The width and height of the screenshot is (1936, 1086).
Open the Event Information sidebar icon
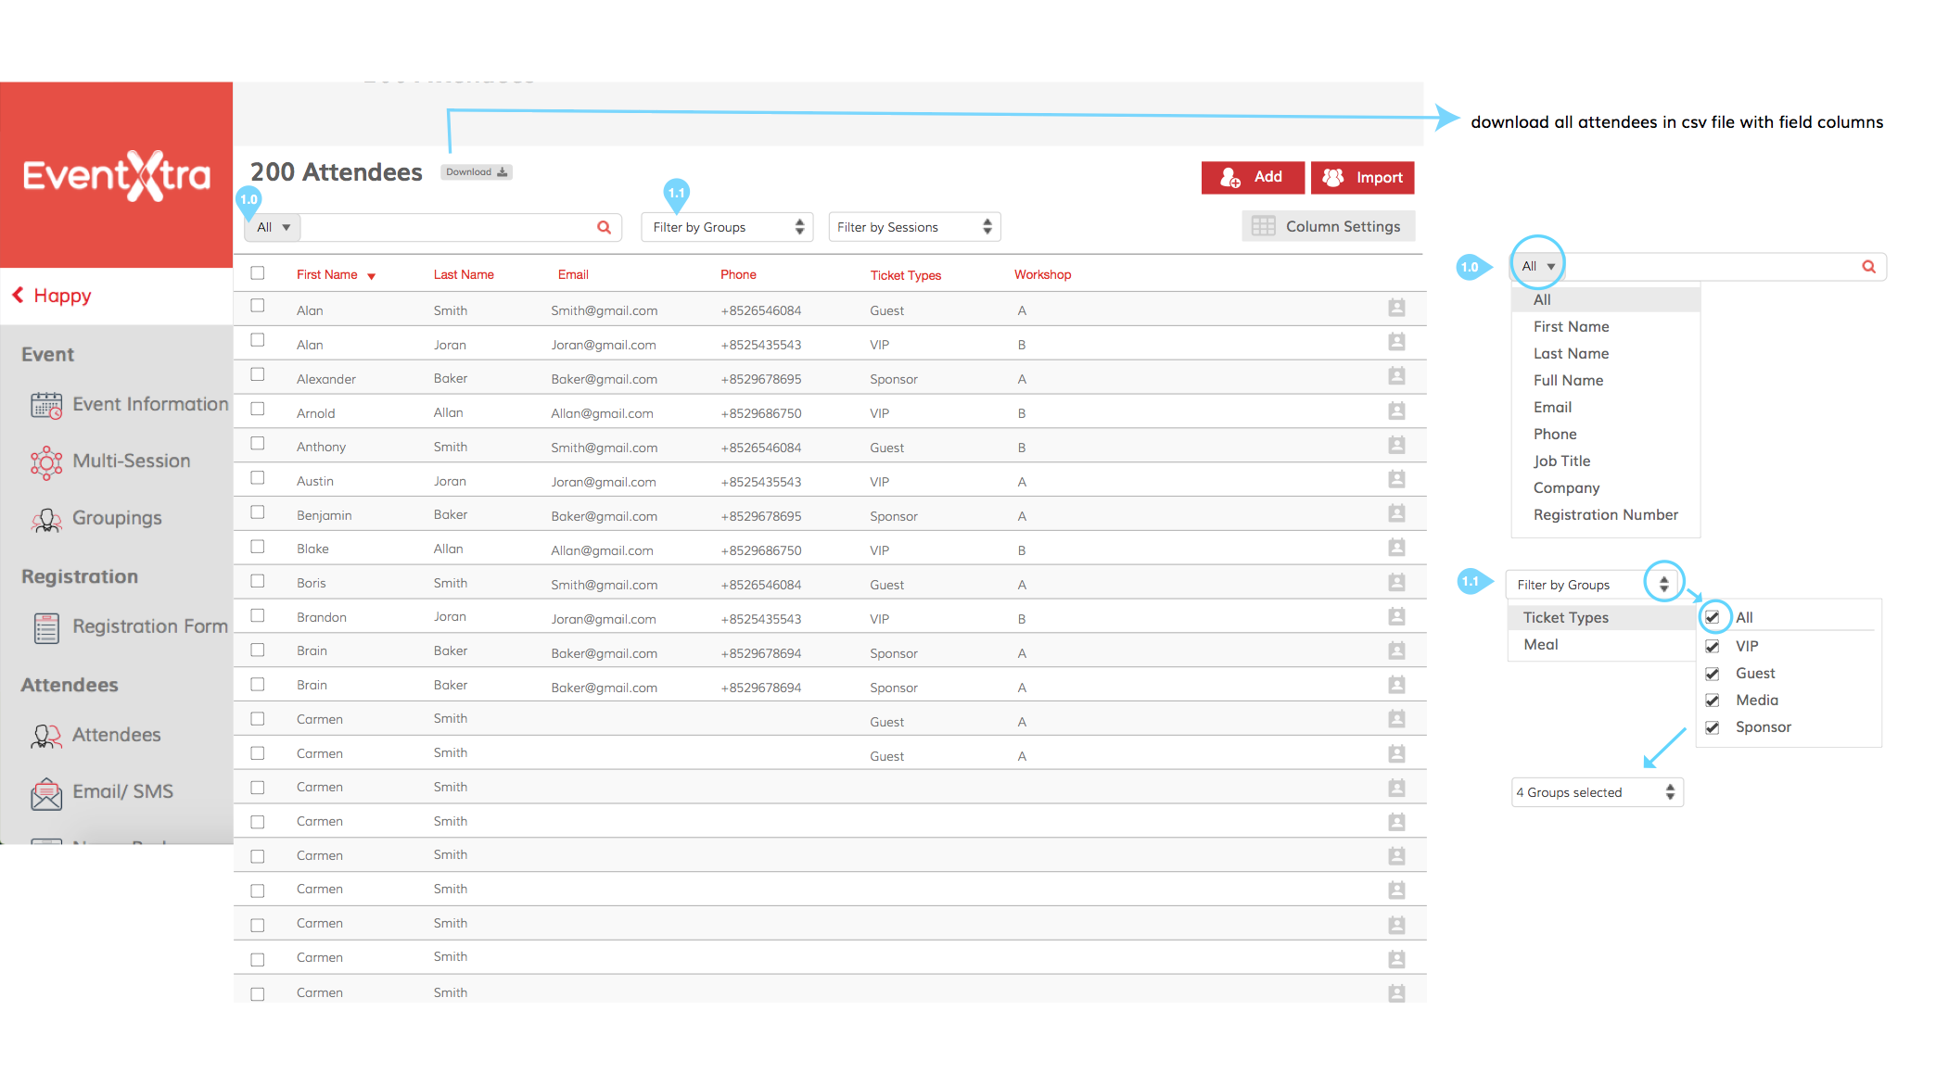[x=46, y=405]
